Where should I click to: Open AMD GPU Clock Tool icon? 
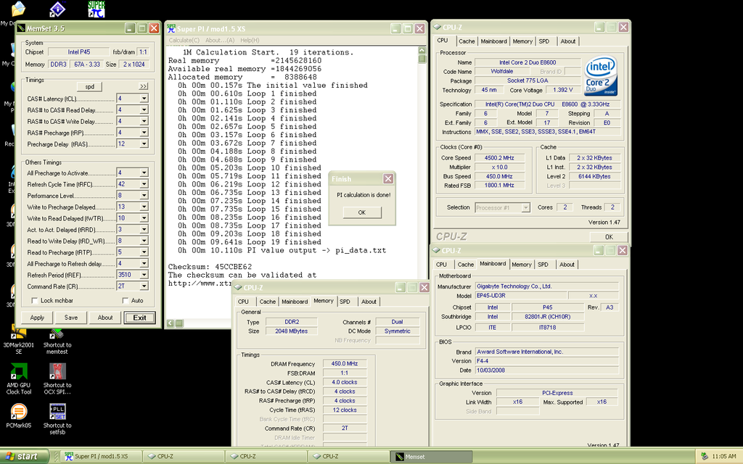coord(18,378)
